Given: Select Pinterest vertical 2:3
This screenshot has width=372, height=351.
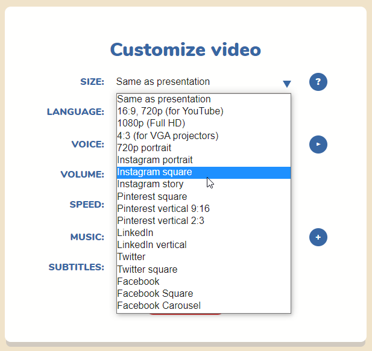Looking at the screenshot, I should pos(160,221).
